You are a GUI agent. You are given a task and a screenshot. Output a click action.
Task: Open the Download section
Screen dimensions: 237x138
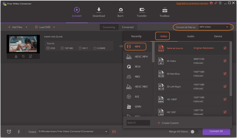click(x=99, y=12)
